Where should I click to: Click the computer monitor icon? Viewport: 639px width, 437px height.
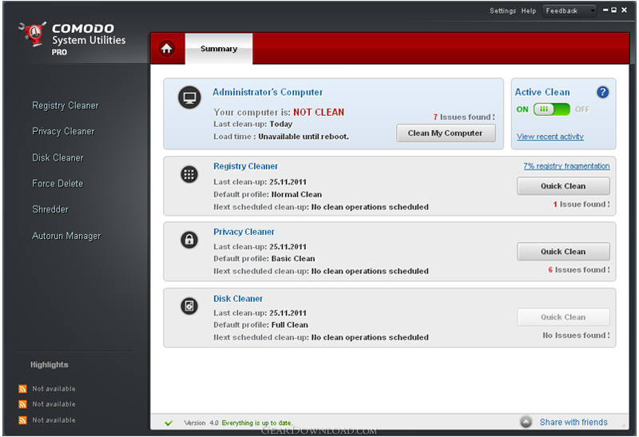click(189, 98)
